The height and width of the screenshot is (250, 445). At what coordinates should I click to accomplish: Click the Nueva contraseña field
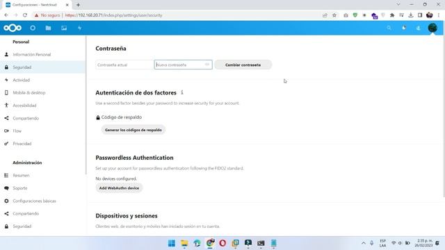(x=184, y=65)
